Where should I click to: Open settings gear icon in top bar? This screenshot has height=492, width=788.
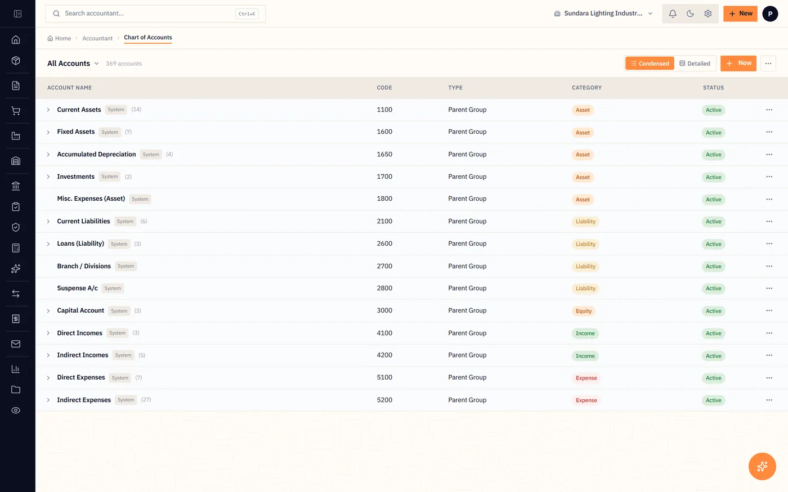point(708,13)
